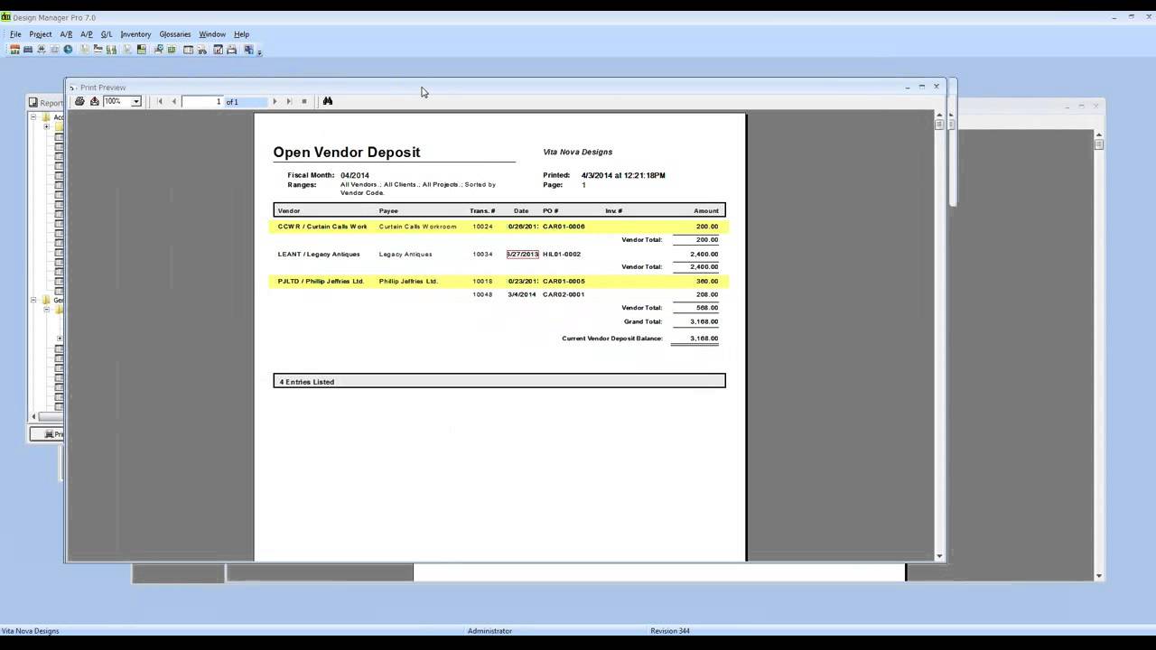
Task: Click the blue sofa icon in main toolbar
Action: pyautogui.click(x=28, y=50)
